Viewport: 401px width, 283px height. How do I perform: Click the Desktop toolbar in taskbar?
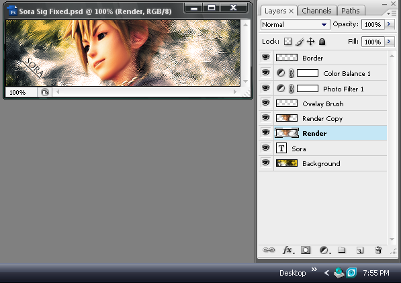point(293,273)
